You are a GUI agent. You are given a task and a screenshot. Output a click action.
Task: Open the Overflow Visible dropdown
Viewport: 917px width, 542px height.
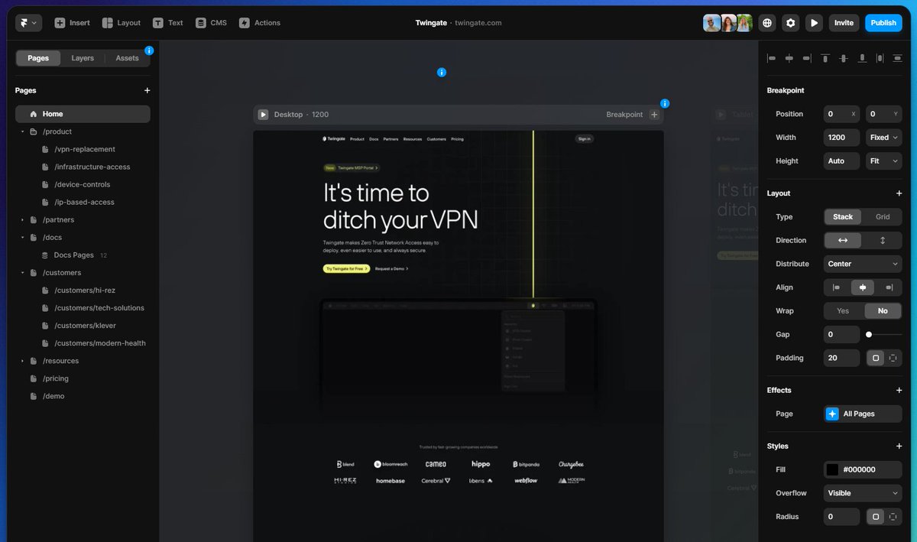point(863,493)
